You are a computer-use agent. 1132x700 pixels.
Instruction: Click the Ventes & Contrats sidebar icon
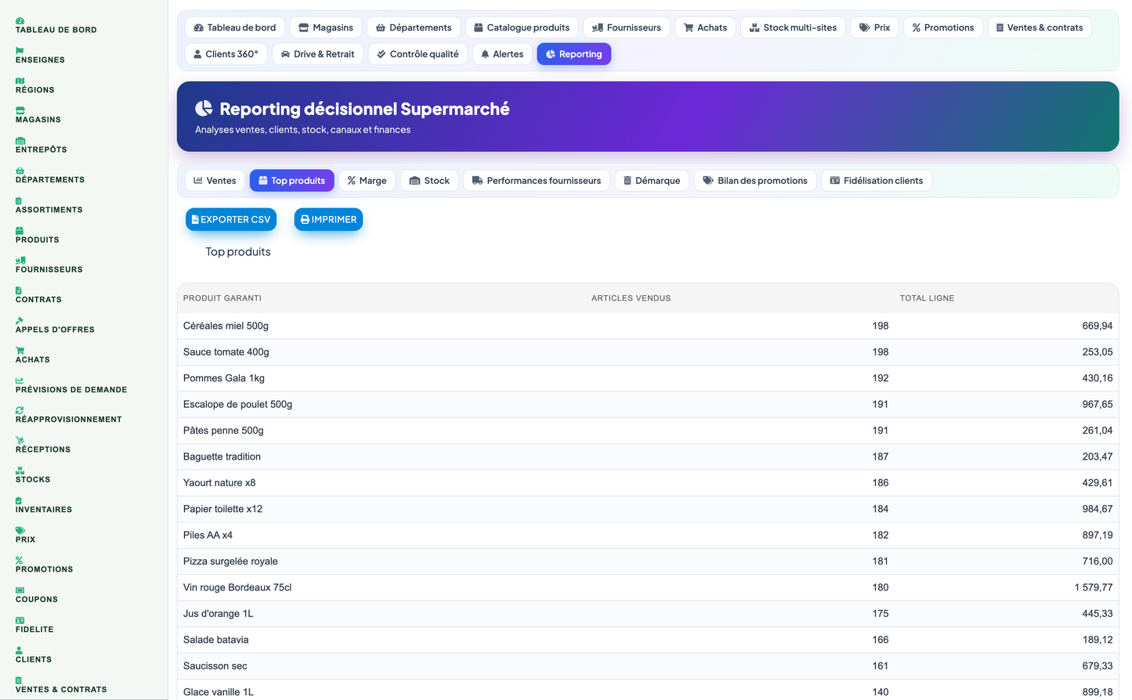(19, 680)
